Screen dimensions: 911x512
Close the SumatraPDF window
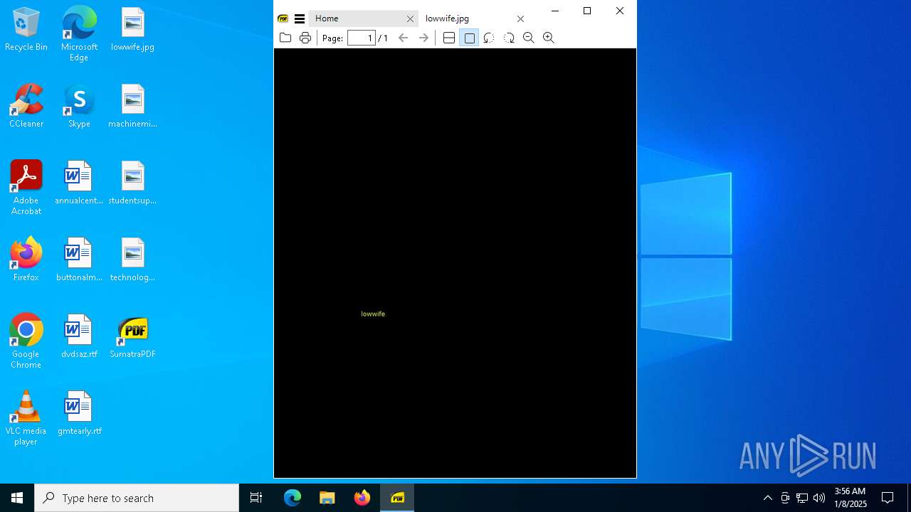(x=620, y=11)
